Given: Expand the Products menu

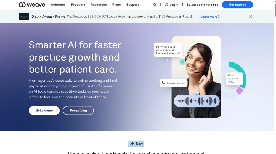Looking at the screenshot, I should coord(78,5).
